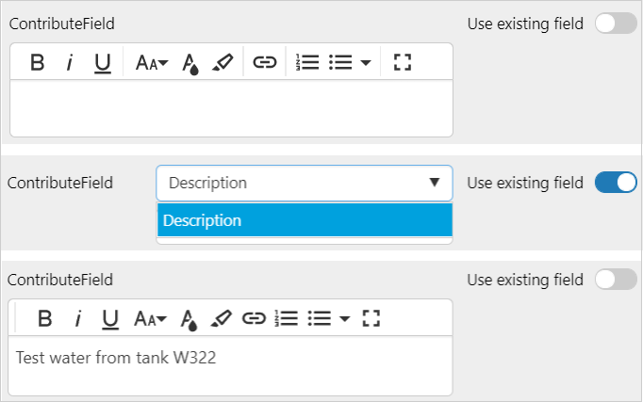Open the font color picker in the top editor

click(x=190, y=63)
